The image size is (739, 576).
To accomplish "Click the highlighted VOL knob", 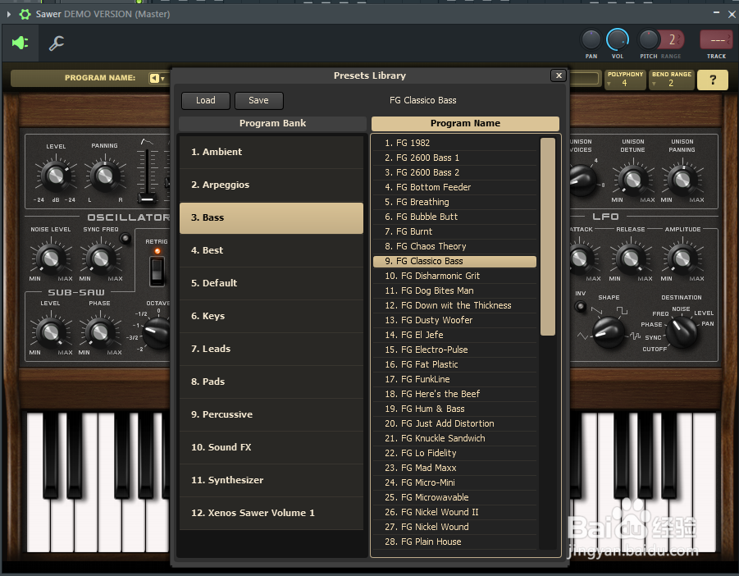I will coord(618,41).
